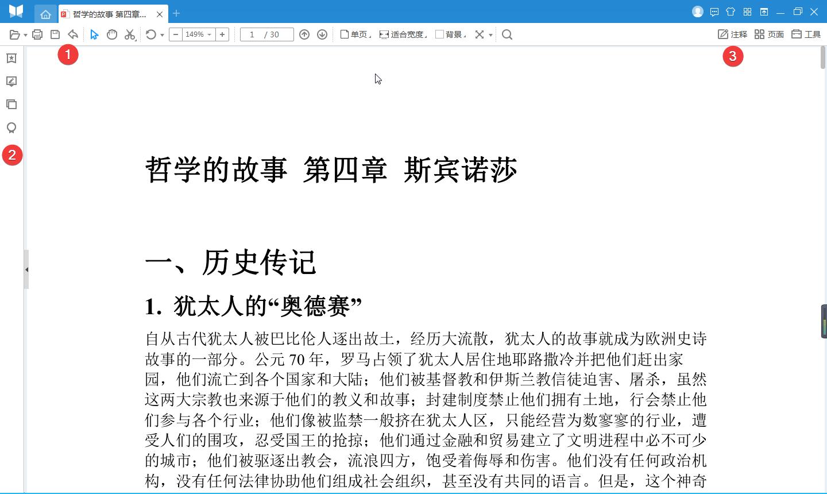Open the 注释 comment menu
This screenshot has width=827, height=494.
733,34
